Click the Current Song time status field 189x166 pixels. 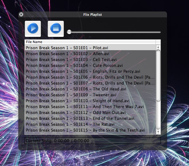93,141
